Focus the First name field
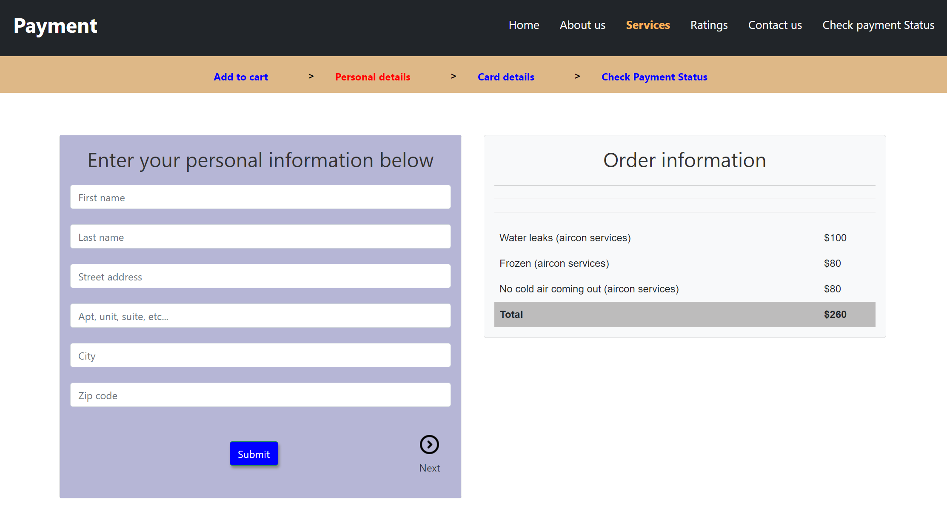Image resolution: width=947 pixels, height=529 pixels. (260, 197)
